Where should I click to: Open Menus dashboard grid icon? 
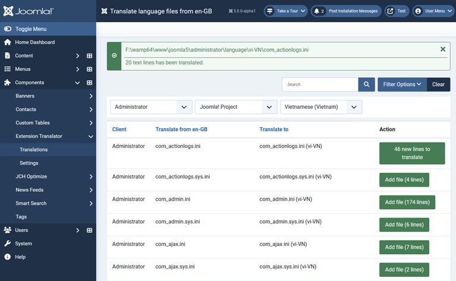click(90, 69)
